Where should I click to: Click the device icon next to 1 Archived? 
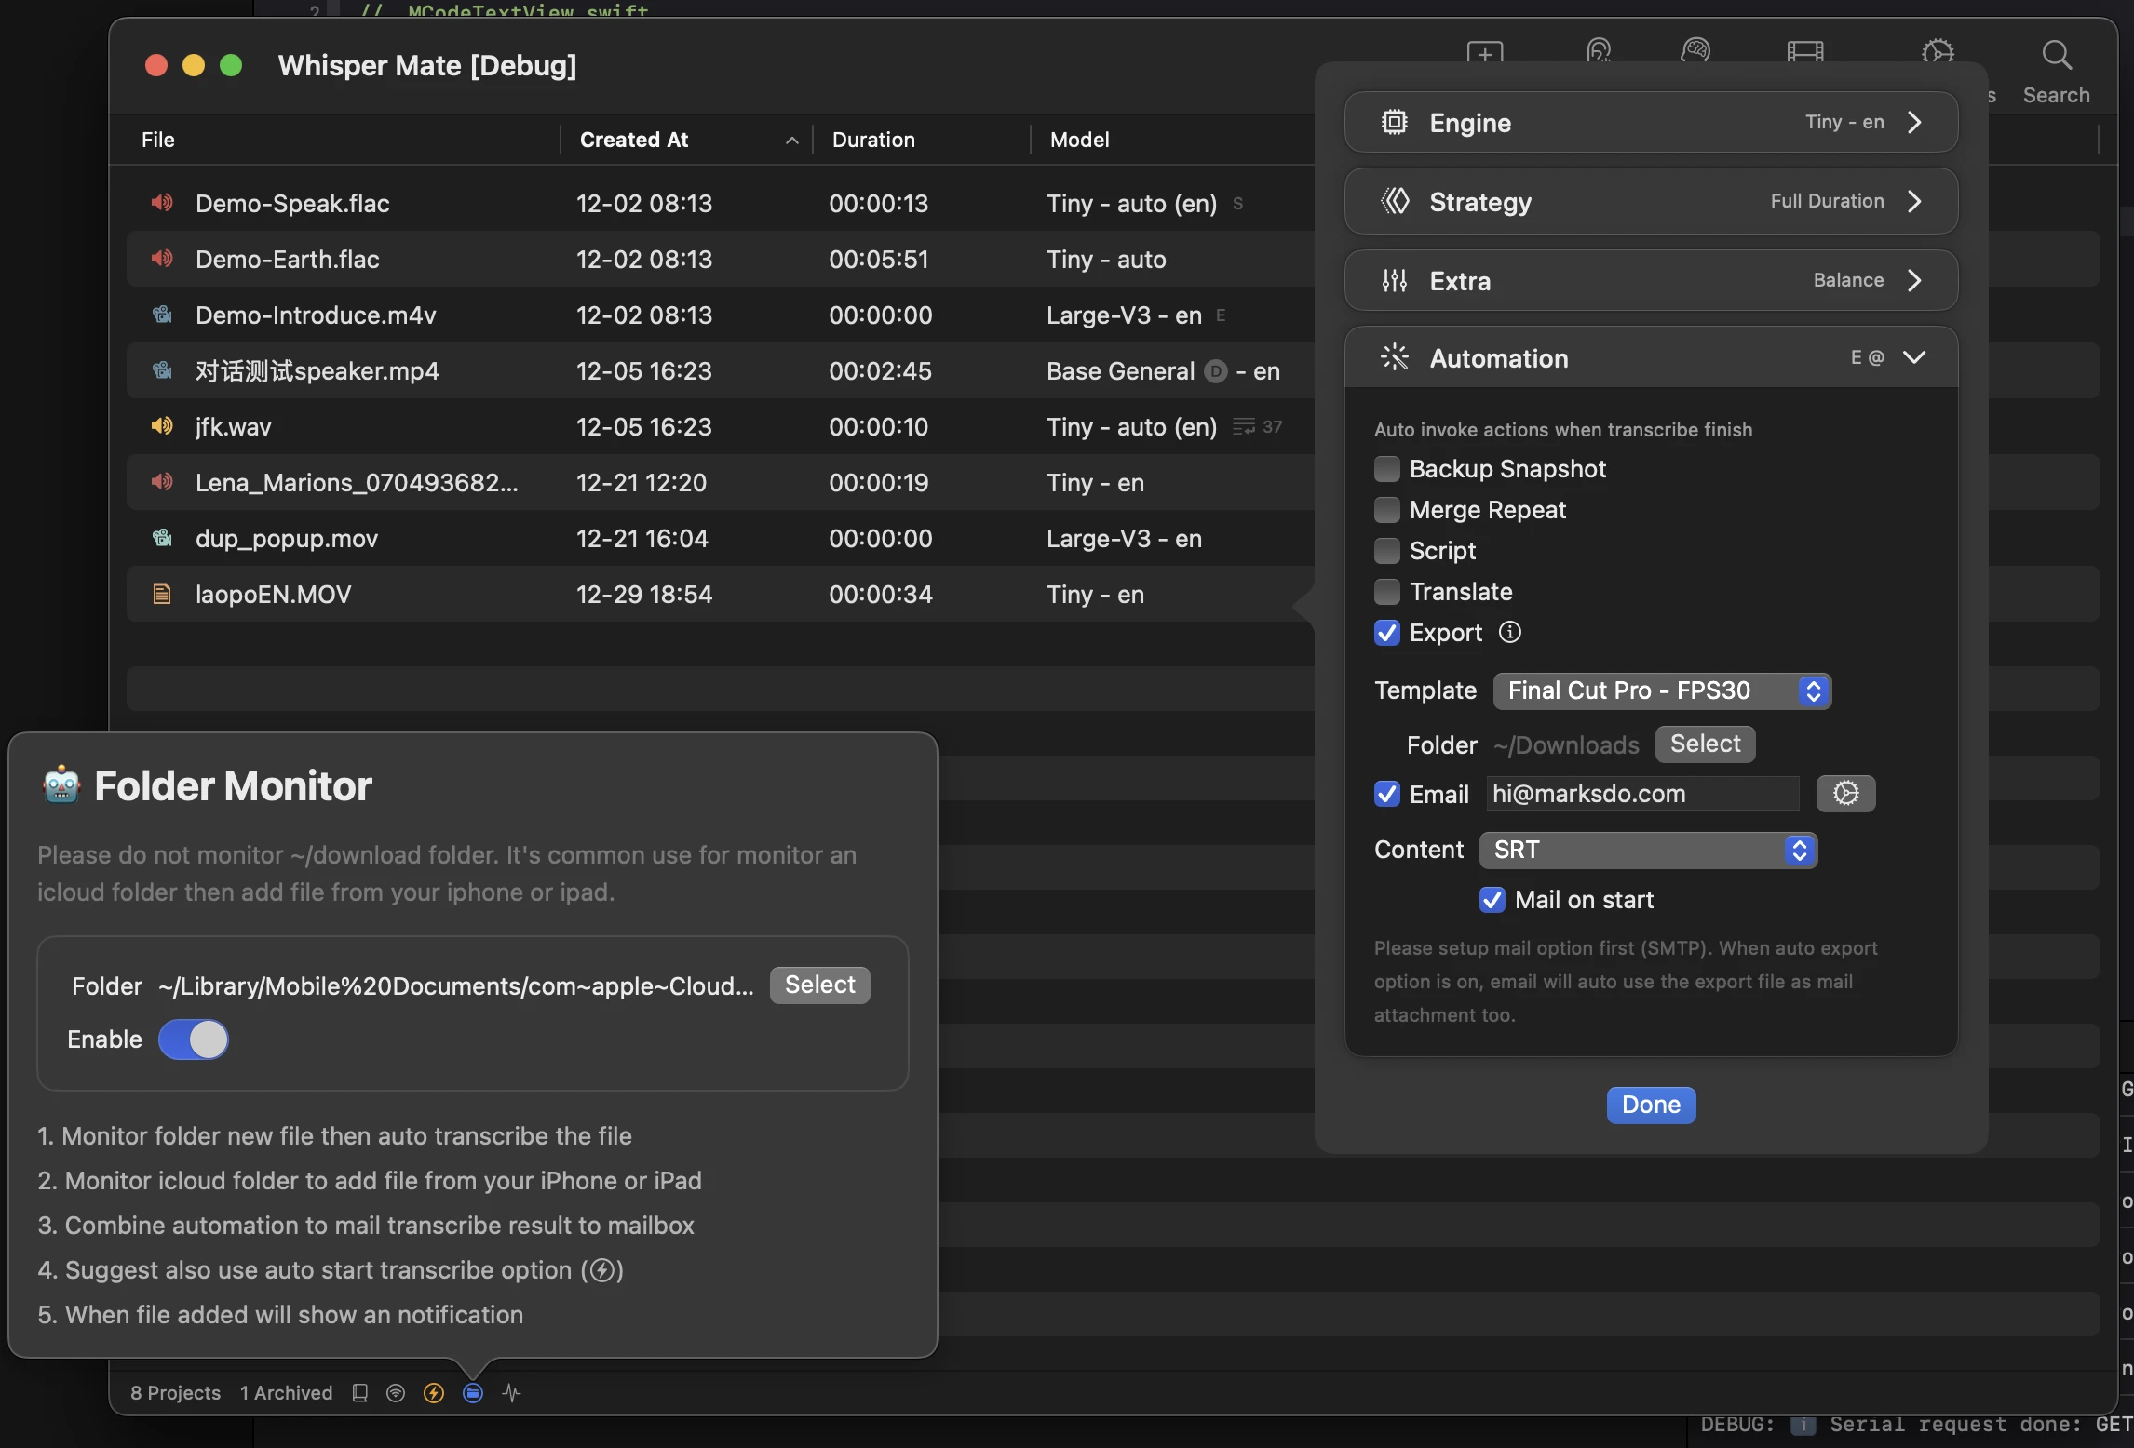[x=360, y=1393]
